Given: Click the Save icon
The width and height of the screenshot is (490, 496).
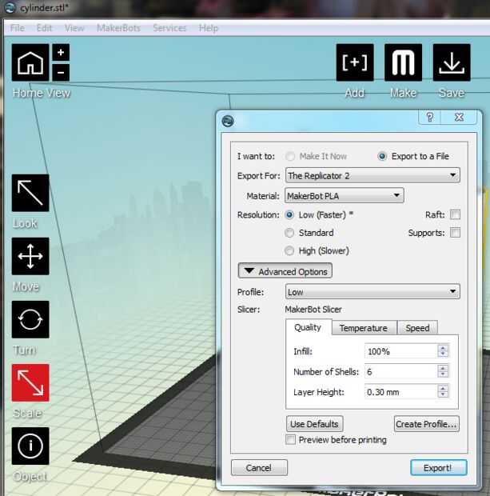Looking at the screenshot, I should (452, 62).
